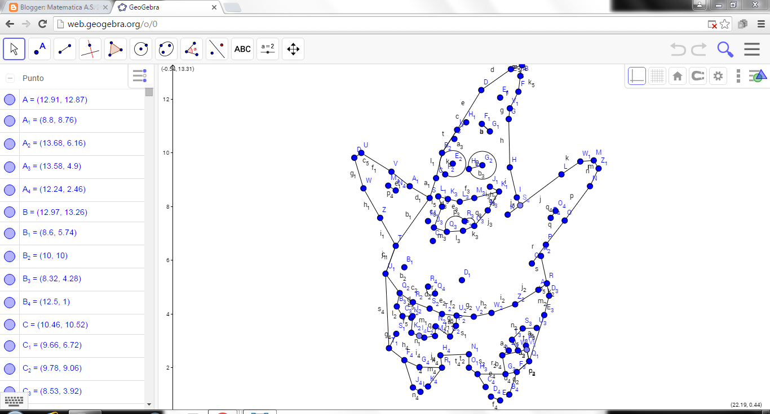Screen dimensions: 770x414
Task: Open the GeoGebra hamburger menu
Action: point(752,49)
